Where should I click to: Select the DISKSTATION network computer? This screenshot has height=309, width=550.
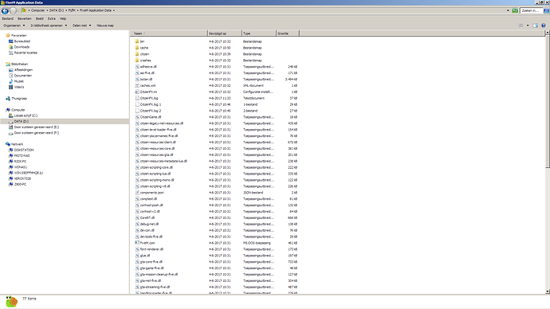(21, 150)
